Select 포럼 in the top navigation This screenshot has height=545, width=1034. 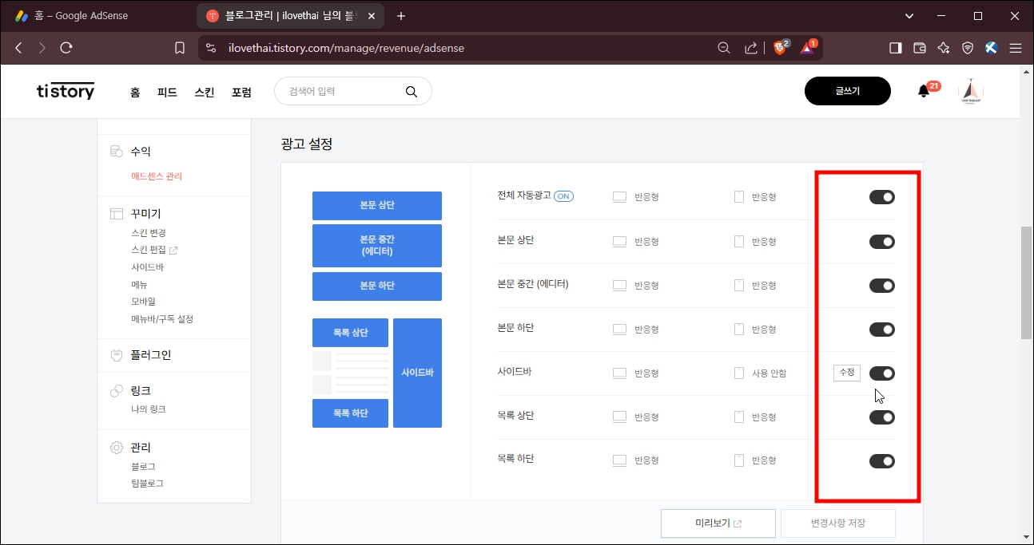tap(242, 92)
